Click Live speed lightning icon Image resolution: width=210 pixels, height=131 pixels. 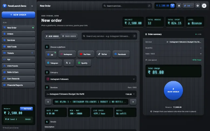pyautogui.click(x=146, y=60)
